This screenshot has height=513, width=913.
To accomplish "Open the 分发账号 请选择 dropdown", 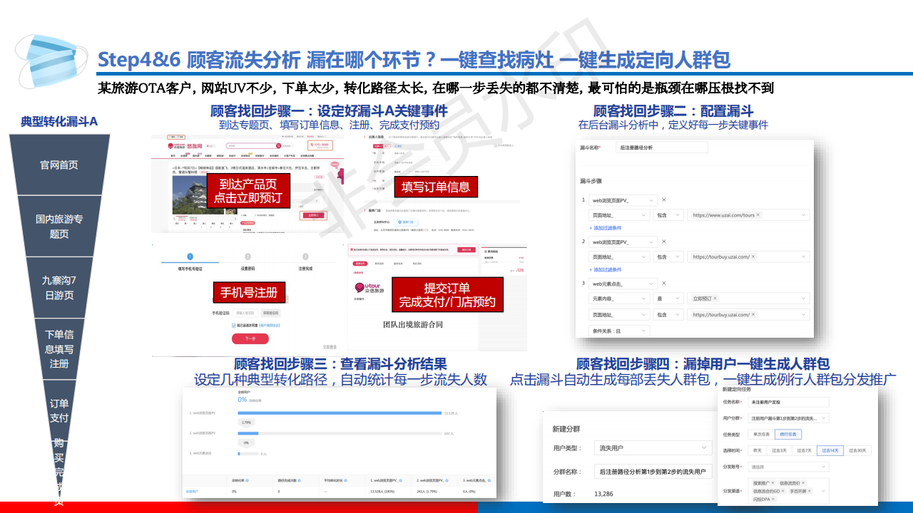I will pos(789,467).
